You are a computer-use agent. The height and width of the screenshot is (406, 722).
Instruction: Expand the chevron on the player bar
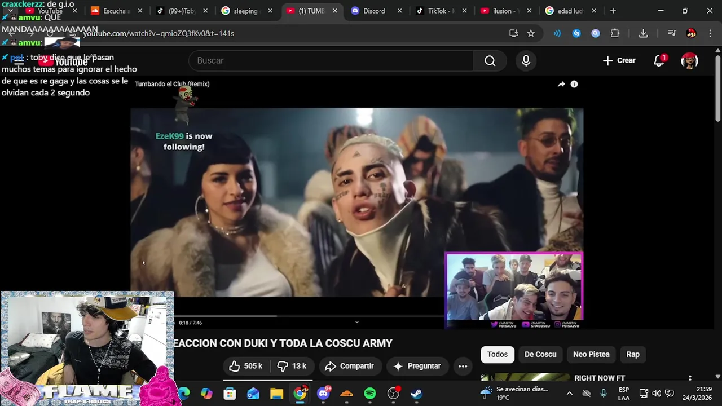[356, 323]
